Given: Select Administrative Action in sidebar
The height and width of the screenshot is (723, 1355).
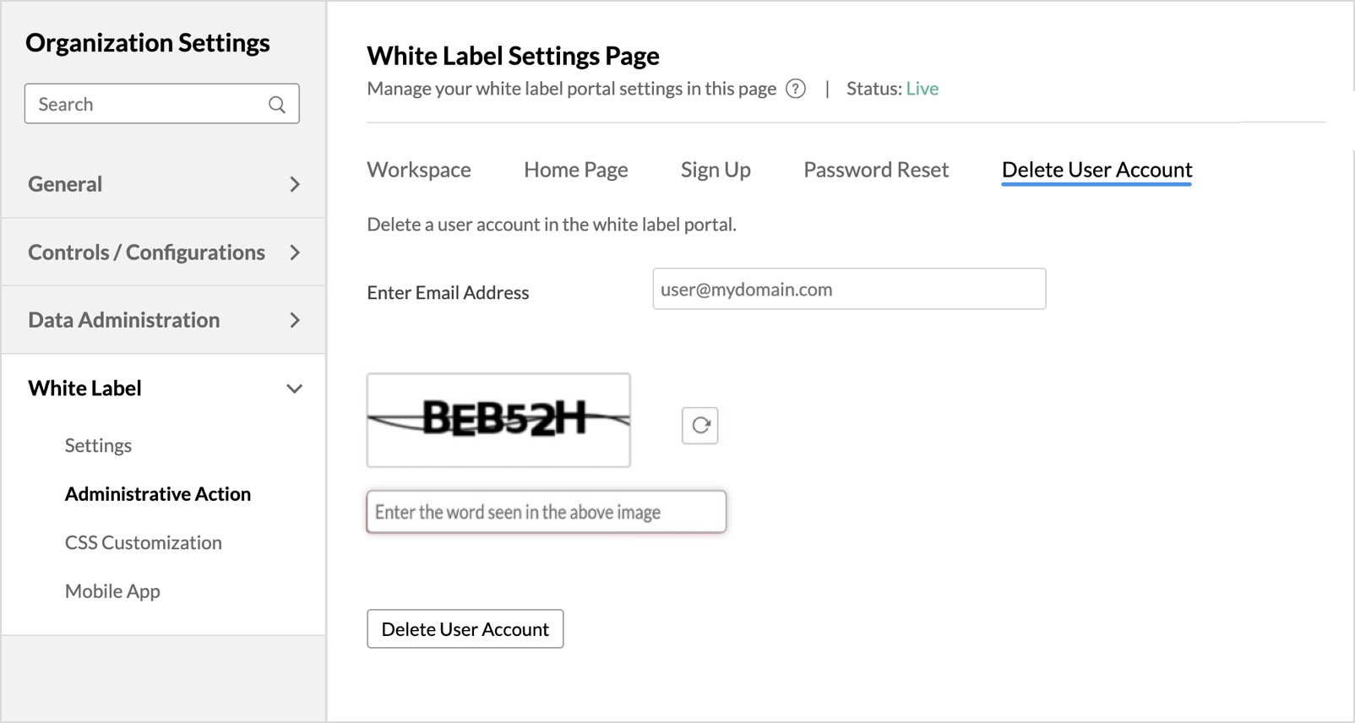Looking at the screenshot, I should (158, 494).
